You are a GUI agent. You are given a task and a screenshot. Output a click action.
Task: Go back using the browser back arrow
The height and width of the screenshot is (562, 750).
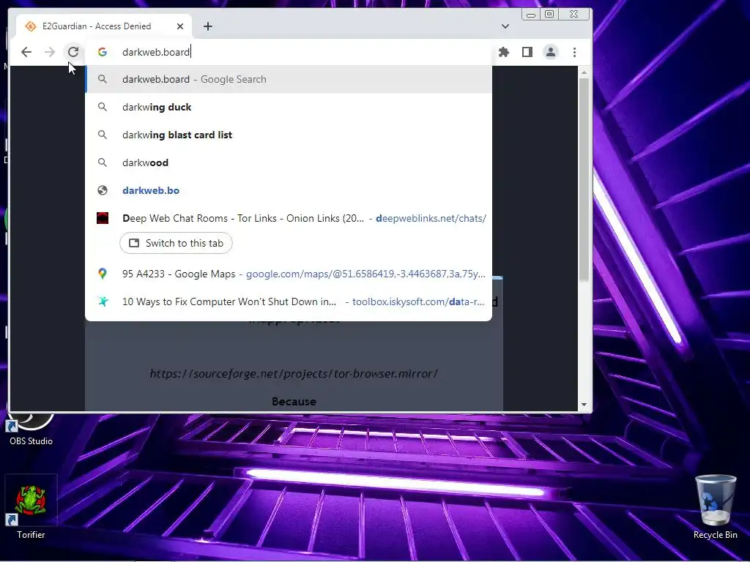[26, 52]
